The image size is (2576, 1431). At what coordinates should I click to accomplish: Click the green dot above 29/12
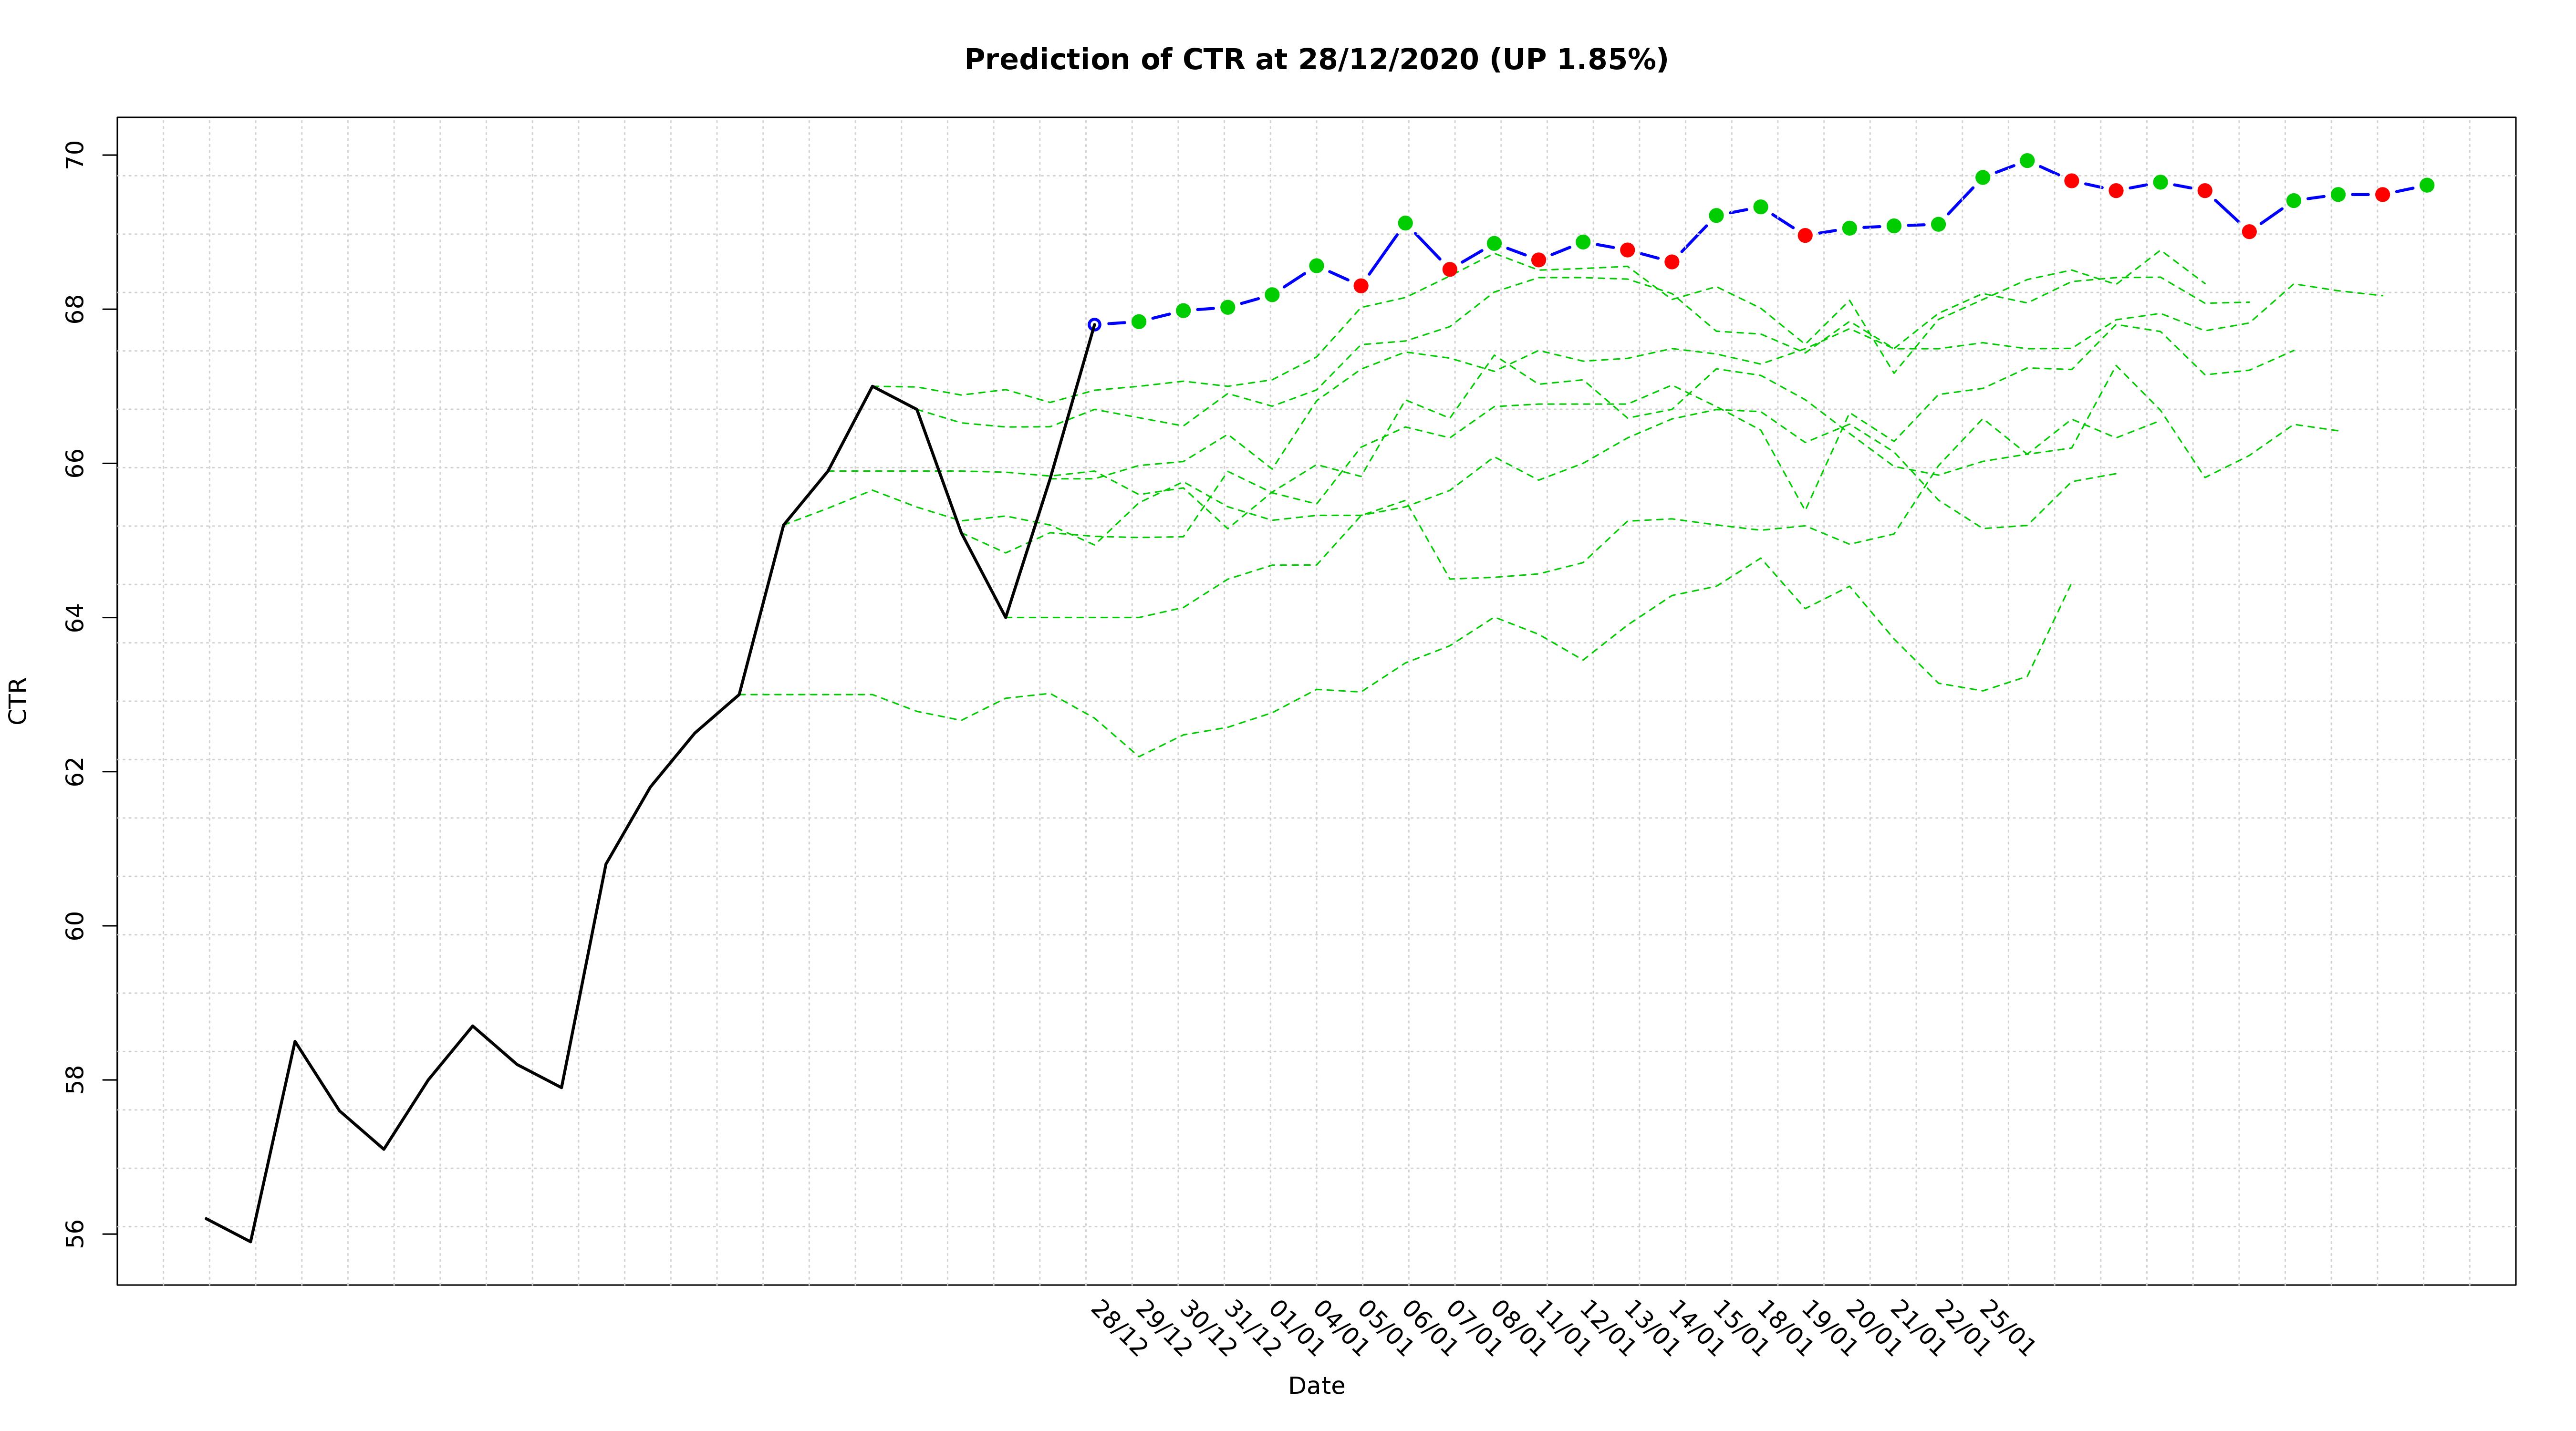pos(1139,321)
